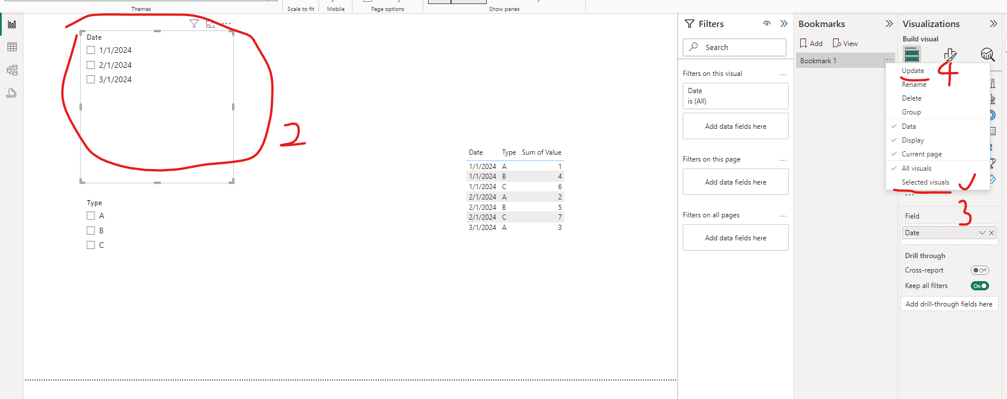Sort table by the Date column header

pyautogui.click(x=476, y=152)
